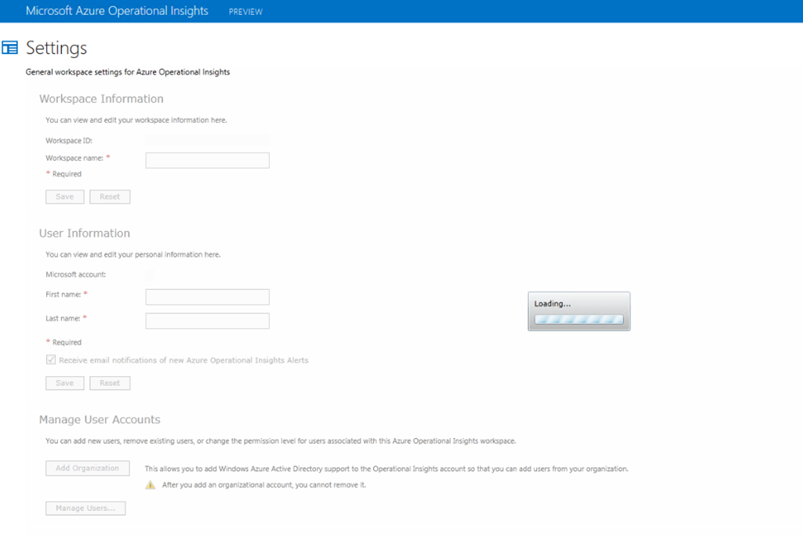Screen dimensions: 803x554
Task: Open the Manage Users... dialog button
Action: 85,509
